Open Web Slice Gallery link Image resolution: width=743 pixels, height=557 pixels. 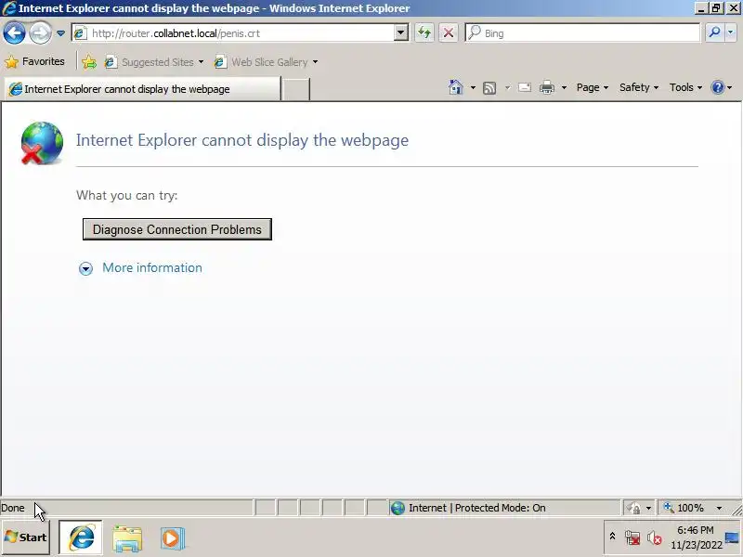click(x=266, y=62)
